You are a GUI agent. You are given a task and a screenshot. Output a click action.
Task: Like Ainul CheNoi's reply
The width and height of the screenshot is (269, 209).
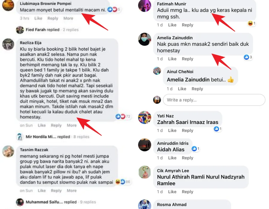182,89
